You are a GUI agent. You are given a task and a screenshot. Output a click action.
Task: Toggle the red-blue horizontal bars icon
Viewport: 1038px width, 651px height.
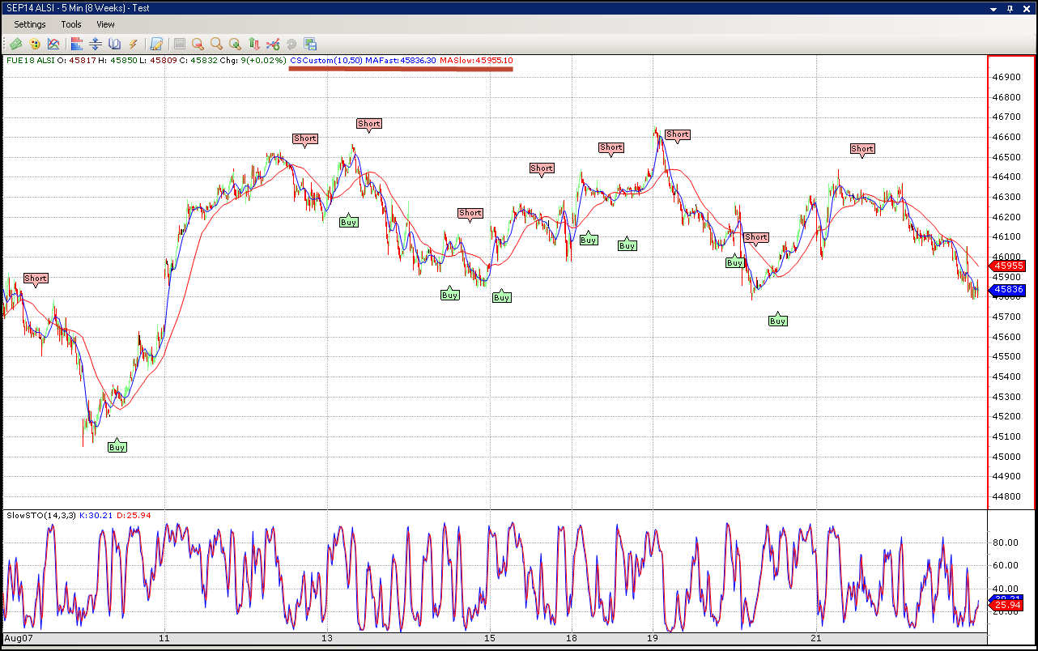click(77, 44)
